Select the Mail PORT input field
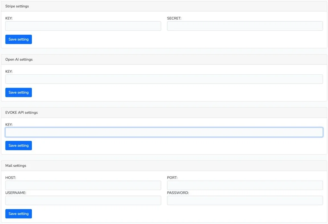The width and height of the screenshot is (328, 224). pos(245,185)
